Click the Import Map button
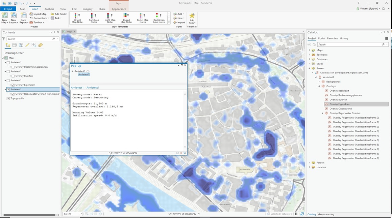 [38, 14]
